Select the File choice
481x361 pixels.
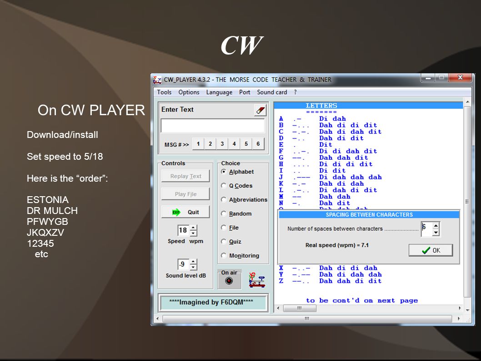coord(230,228)
